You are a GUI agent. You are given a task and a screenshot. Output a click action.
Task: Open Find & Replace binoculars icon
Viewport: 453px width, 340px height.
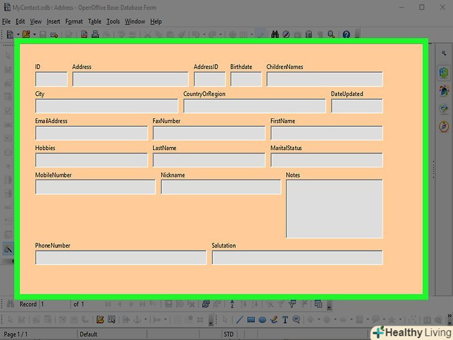[275, 34]
